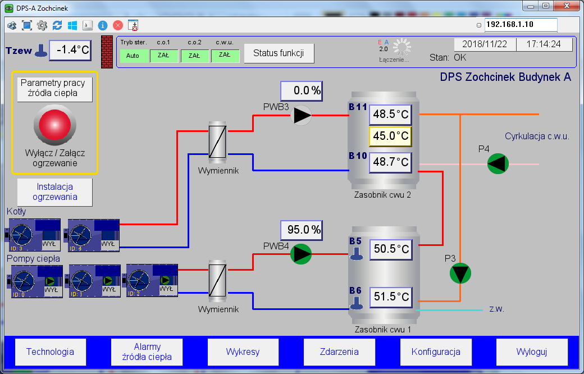Click the Pompy ciepła section label
584x374 pixels.
coord(34,258)
